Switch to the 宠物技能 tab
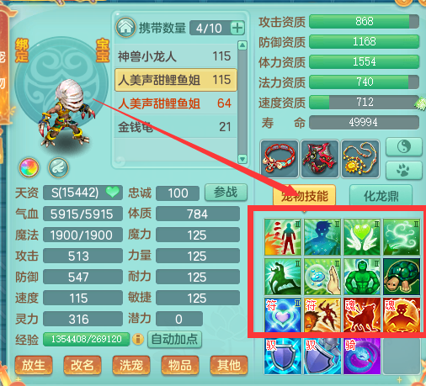426x386 pixels. [x=305, y=195]
